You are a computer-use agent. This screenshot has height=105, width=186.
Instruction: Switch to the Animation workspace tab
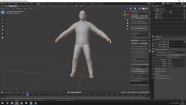[x=78, y=4]
